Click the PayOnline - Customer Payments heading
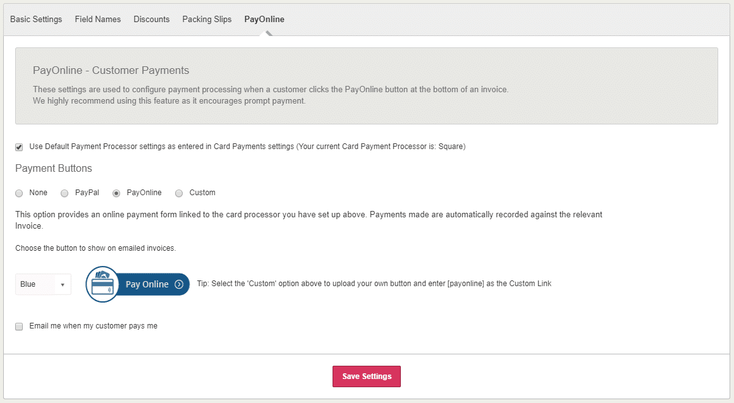 (x=111, y=70)
